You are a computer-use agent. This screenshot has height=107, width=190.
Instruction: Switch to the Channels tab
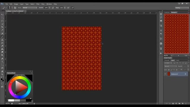pos(167,60)
